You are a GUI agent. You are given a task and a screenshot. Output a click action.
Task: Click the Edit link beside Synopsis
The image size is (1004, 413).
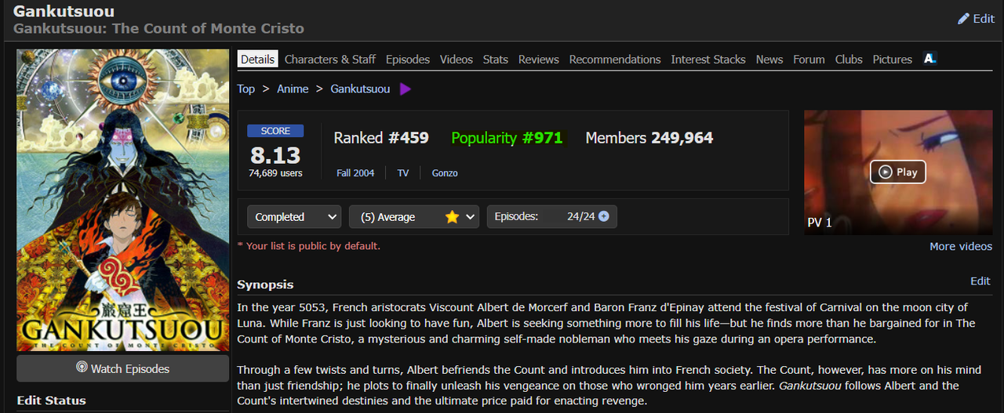tap(980, 281)
